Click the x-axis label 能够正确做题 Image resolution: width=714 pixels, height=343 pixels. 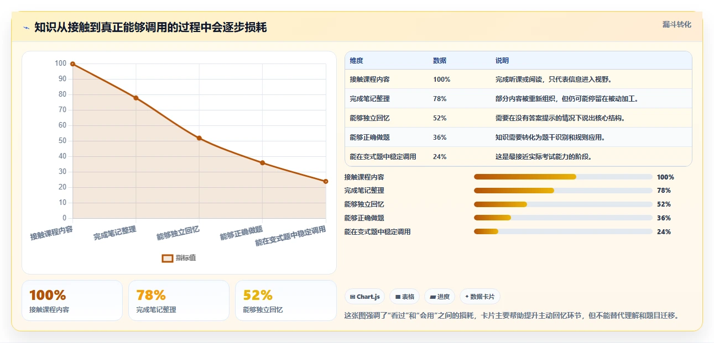pos(241,233)
